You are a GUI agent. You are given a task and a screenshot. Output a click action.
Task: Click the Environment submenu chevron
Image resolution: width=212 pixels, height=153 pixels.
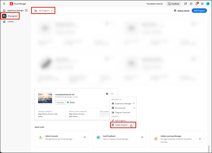coord(134,108)
